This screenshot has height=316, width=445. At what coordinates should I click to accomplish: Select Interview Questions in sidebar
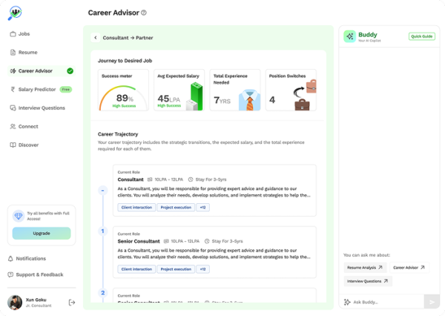pos(41,108)
